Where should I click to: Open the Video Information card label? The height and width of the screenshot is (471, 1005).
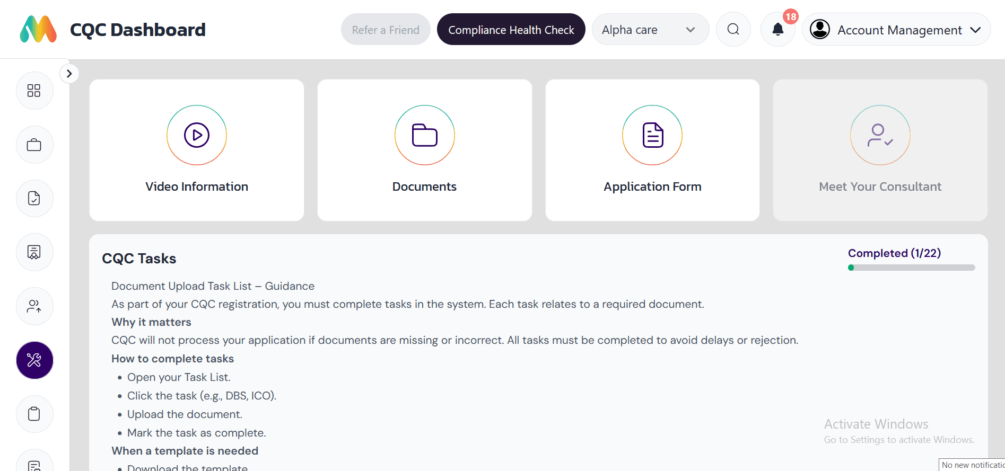pos(197,186)
